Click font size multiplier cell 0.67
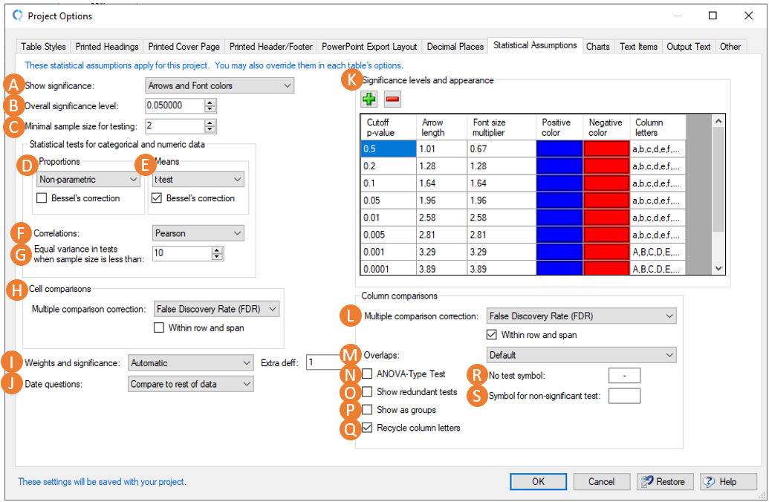 (x=502, y=149)
